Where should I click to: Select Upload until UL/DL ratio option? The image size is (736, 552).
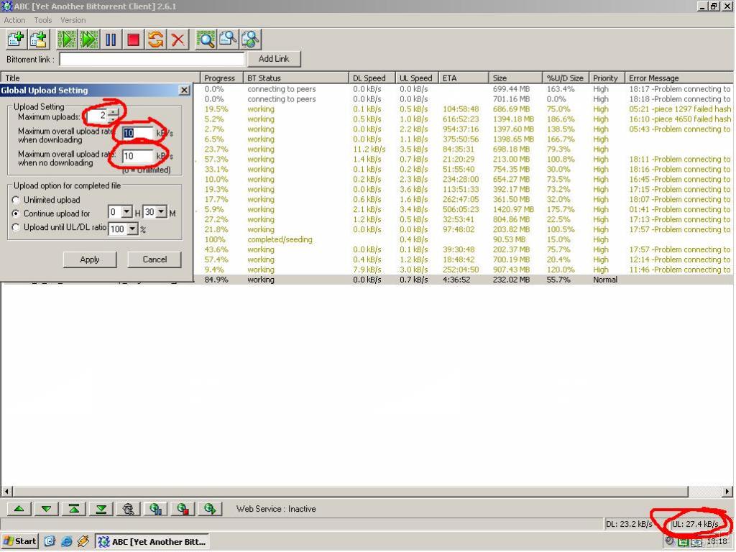pos(16,227)
